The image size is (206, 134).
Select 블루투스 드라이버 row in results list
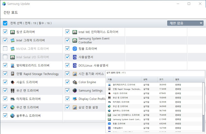[154, 111]
